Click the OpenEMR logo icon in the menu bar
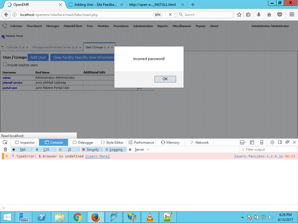 (x=5, y=26)
